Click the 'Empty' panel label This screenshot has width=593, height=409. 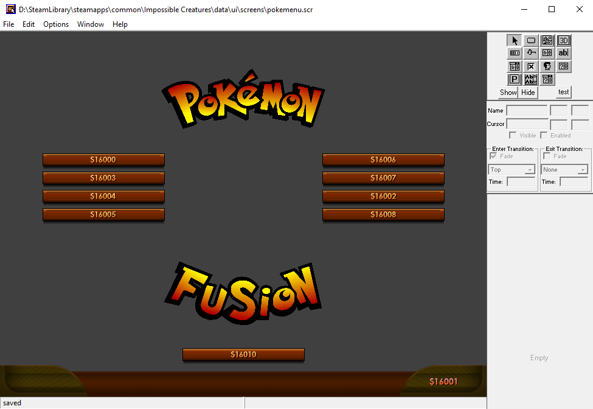point(539,358)
